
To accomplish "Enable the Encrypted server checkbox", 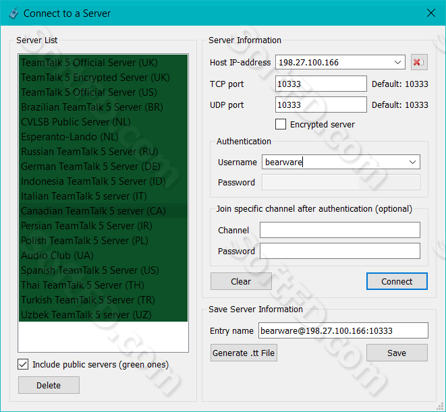I will [281, 124].
